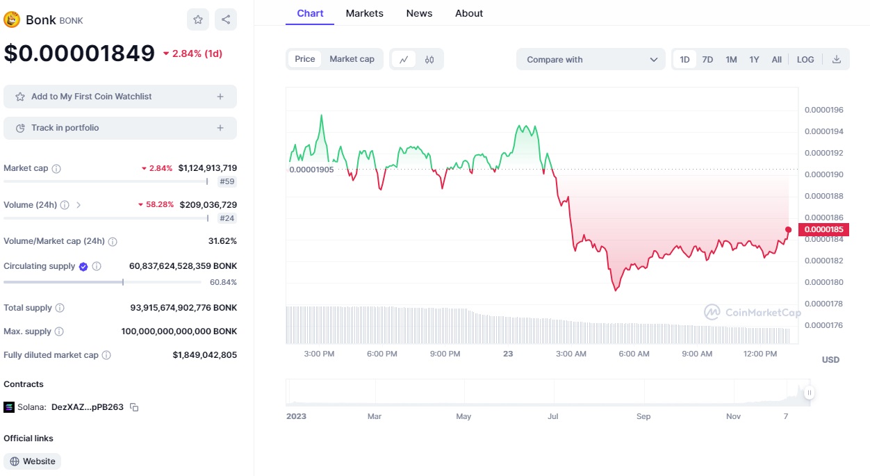
Task: Switch to line chart view
Action: (404, 60)
